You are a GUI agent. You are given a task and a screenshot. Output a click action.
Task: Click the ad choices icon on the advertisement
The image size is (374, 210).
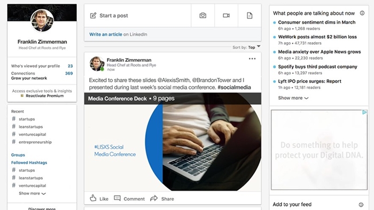[x=364, y=112]
